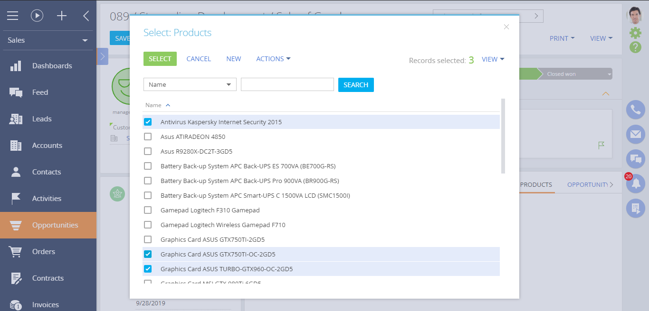The width and height of the screenshot is (649, 311).
Task: Open the Opportunities funnel icon
Action: pyautogui.click(x=16, y=225)
